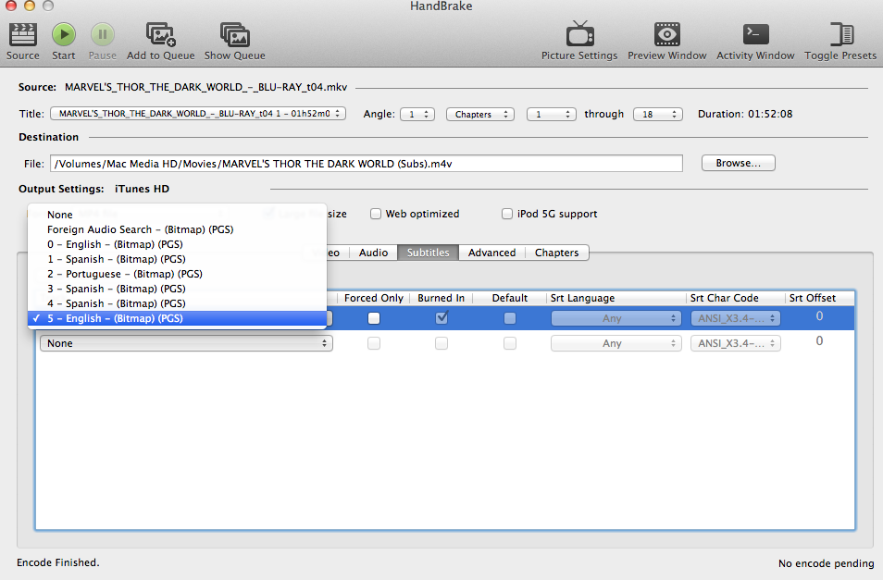The width and height of the screenshot is (883, 580).
Task: Open the Title dropdown
Action: 198,114
